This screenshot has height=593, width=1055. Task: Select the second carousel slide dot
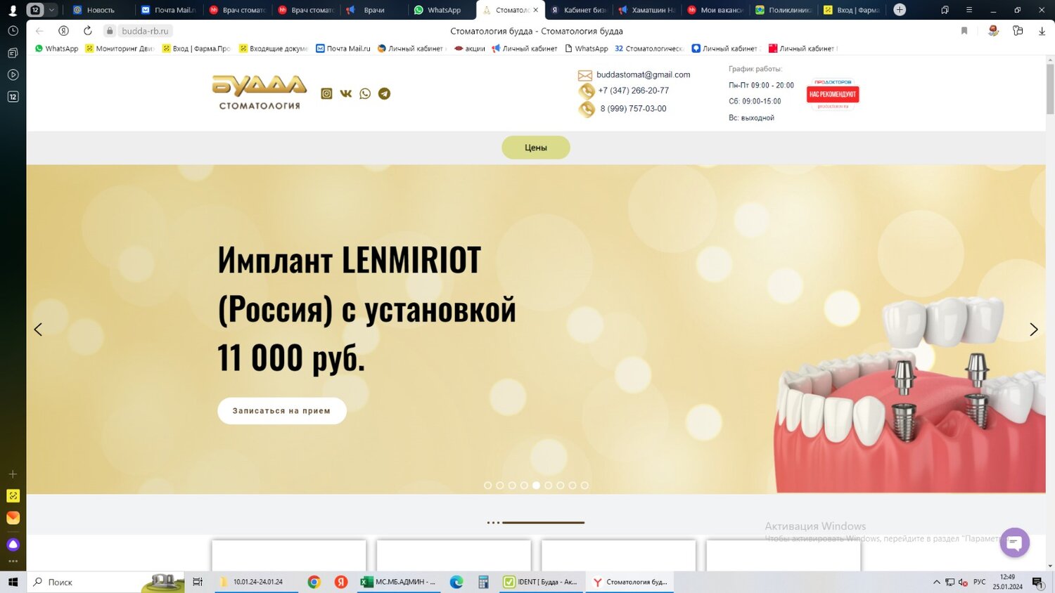[x=500, y=486]
